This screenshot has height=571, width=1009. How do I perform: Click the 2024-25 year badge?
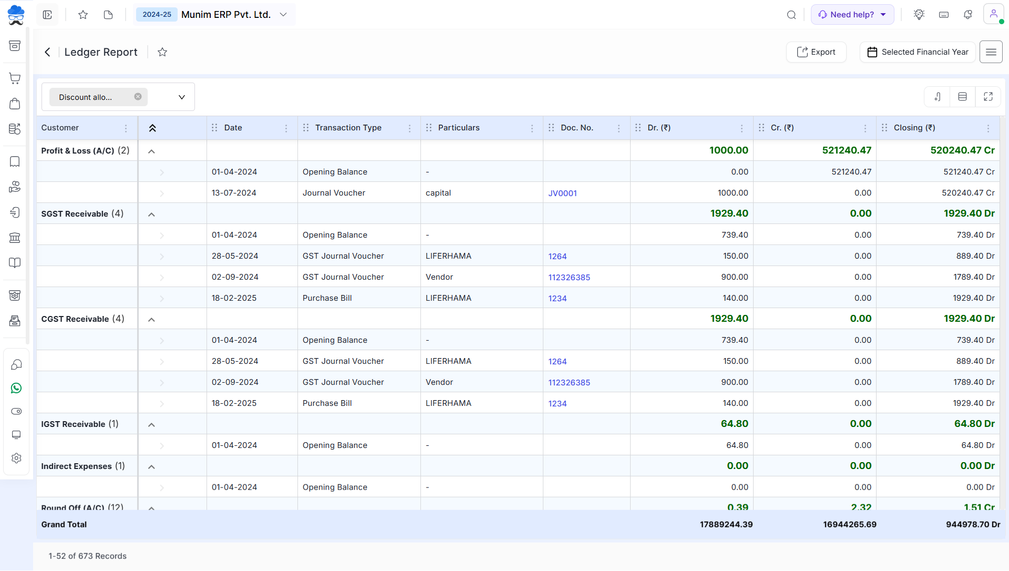(157, 15)
